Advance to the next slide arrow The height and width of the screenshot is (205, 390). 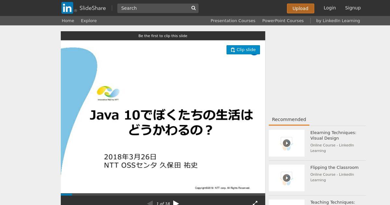(x=176, y=203)
